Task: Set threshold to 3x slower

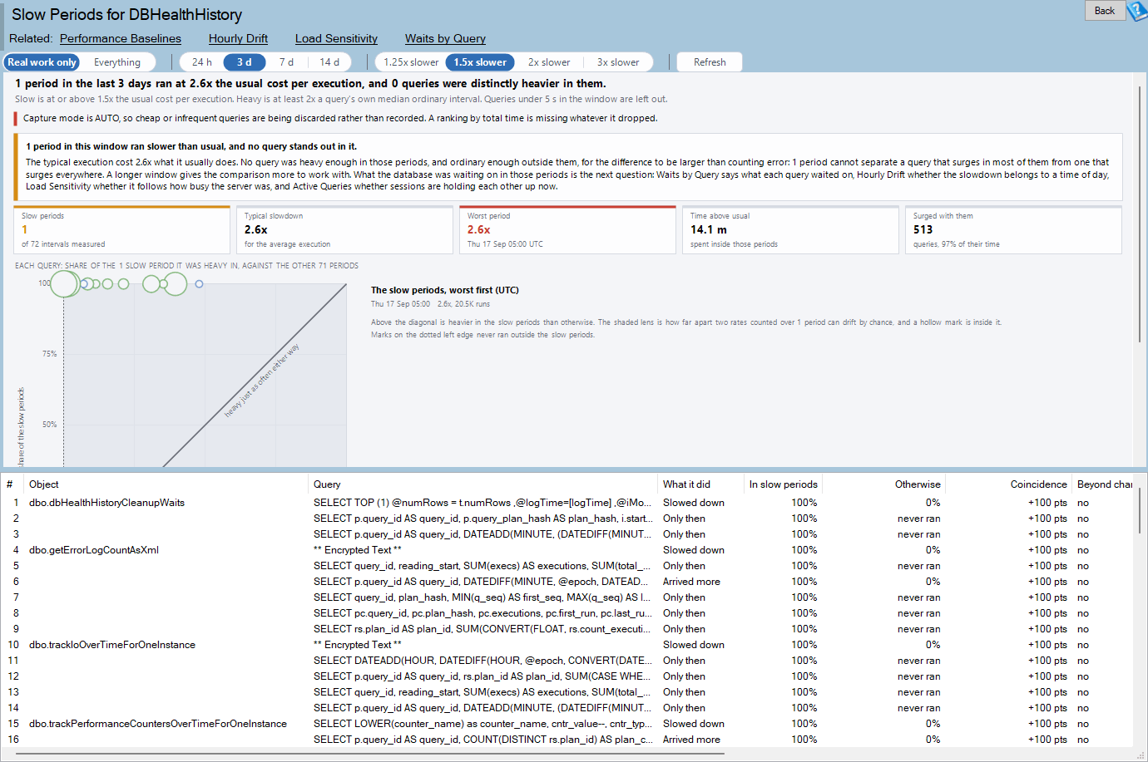Action: [x=618, y=62]
